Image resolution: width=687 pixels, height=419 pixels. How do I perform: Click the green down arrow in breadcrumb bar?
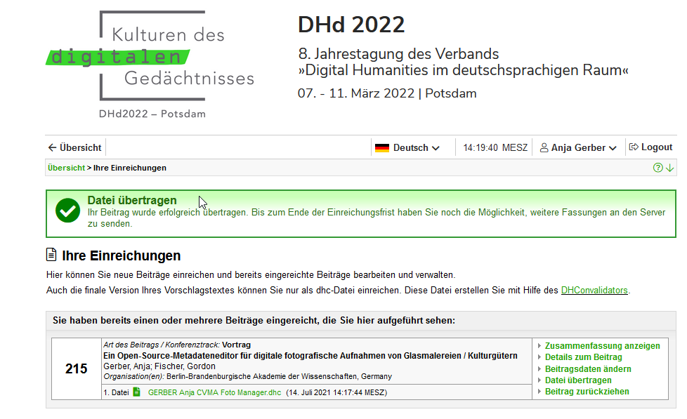[670, 168]
